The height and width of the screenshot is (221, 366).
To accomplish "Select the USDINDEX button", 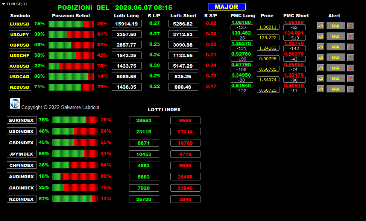I will 22,131.
